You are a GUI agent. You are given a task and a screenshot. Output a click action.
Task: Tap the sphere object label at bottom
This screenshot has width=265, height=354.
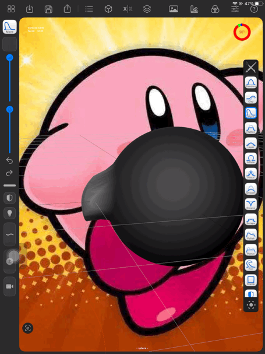tap(142, 348)
